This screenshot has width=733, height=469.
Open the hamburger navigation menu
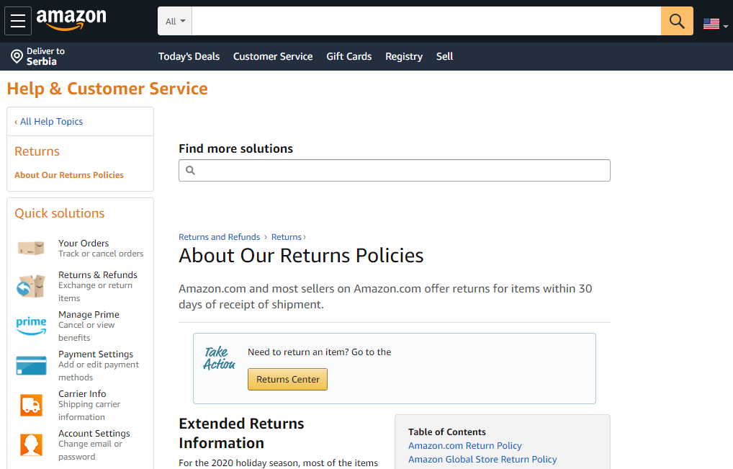coord(18,21)
